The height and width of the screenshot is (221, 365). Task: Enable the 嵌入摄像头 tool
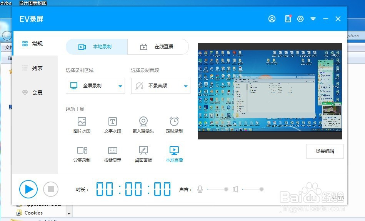click(x=143, y=125)
